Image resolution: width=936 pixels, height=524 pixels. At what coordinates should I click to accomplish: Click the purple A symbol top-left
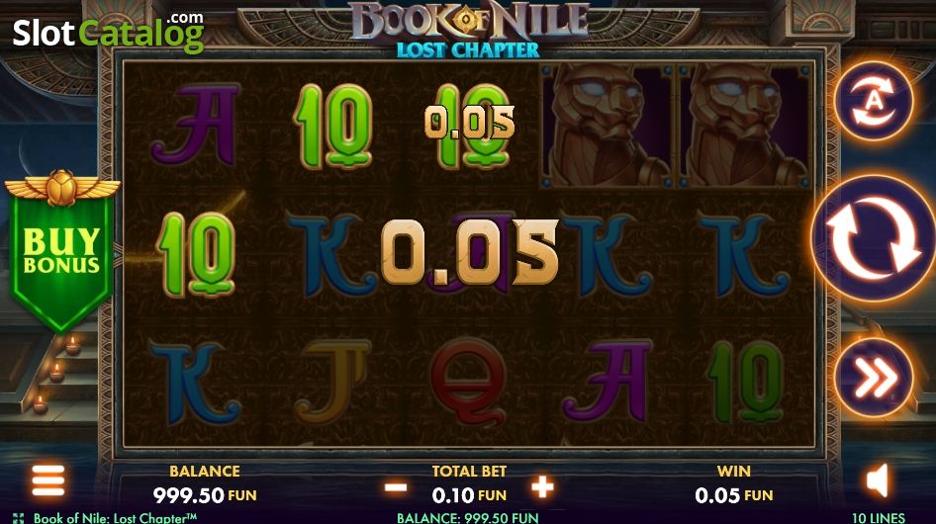pyautogui.click(x=195, y=125)
